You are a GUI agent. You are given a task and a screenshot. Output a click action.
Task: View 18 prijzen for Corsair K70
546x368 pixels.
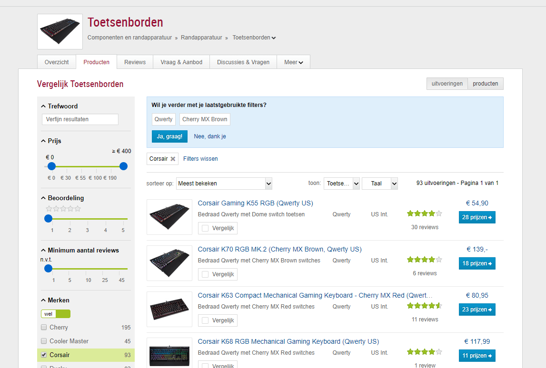(x=477, y=263)
